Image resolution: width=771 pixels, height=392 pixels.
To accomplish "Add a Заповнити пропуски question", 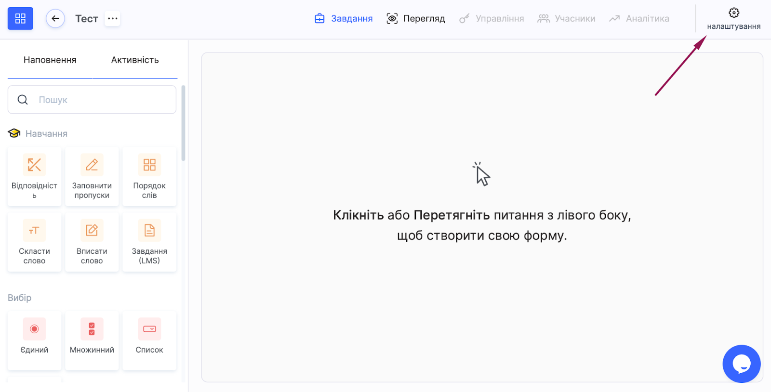I will tap(92, 177).
